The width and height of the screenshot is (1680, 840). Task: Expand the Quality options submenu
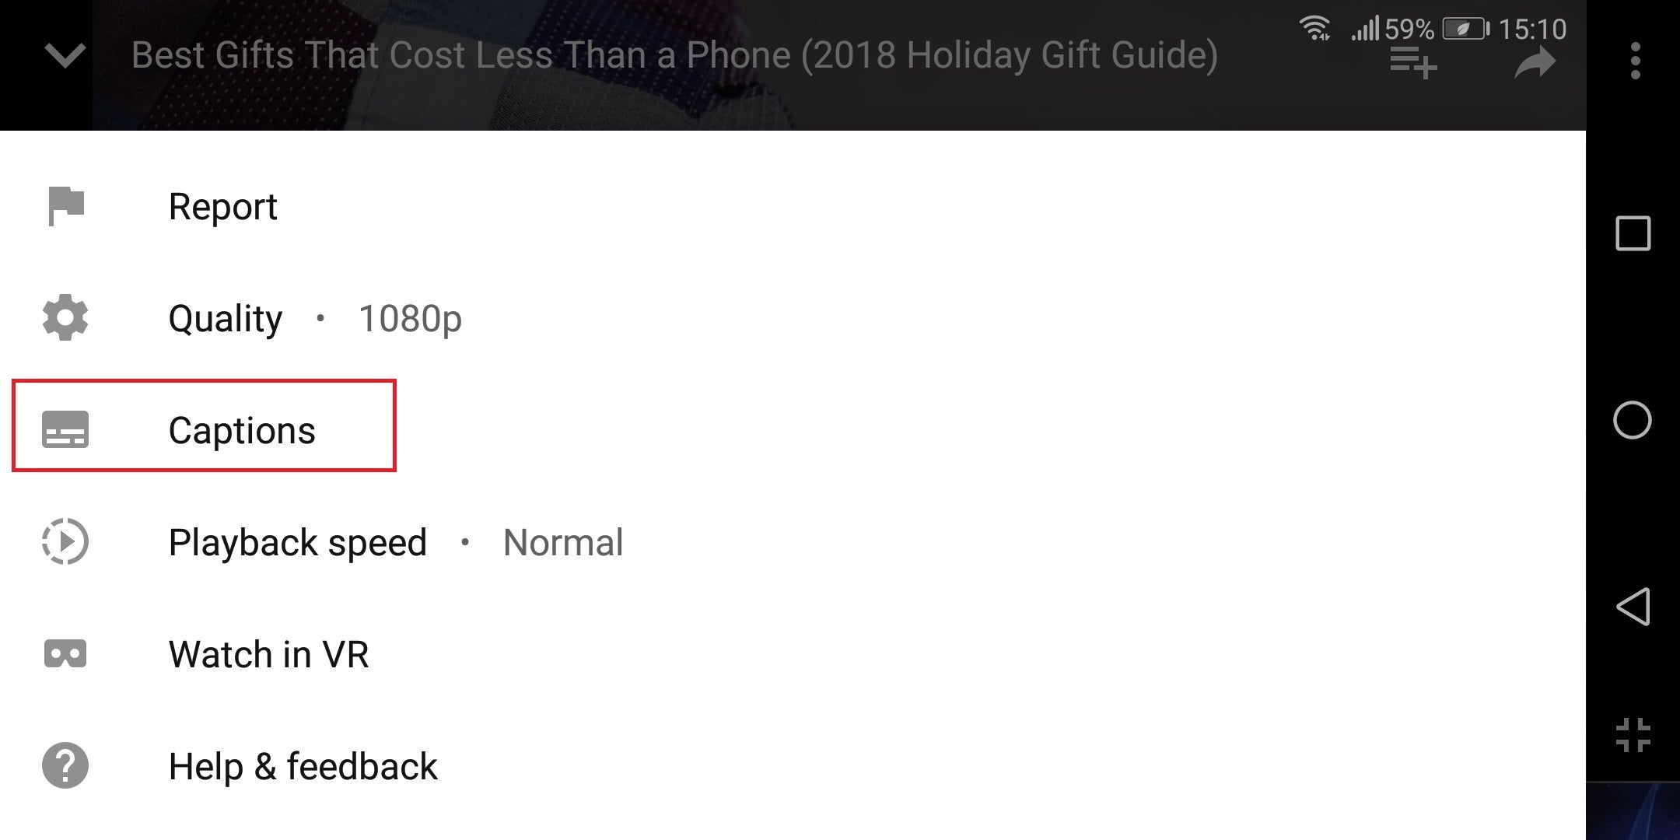point(304,318)
